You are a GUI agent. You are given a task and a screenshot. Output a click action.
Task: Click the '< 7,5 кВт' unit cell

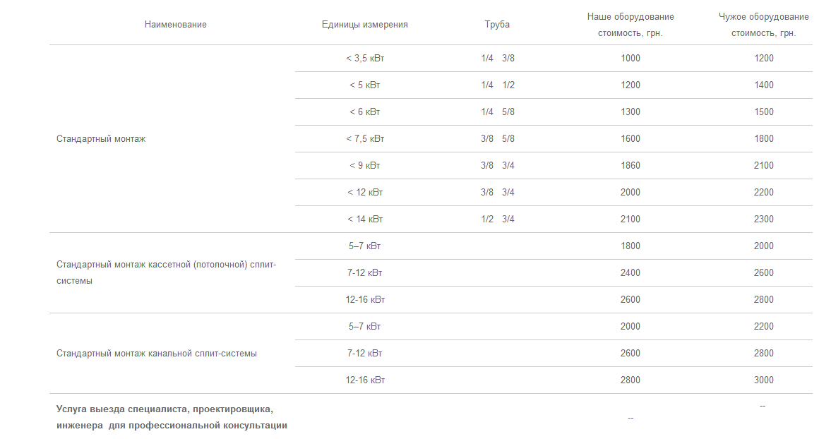pyautogui.click(x=364, y=139)
